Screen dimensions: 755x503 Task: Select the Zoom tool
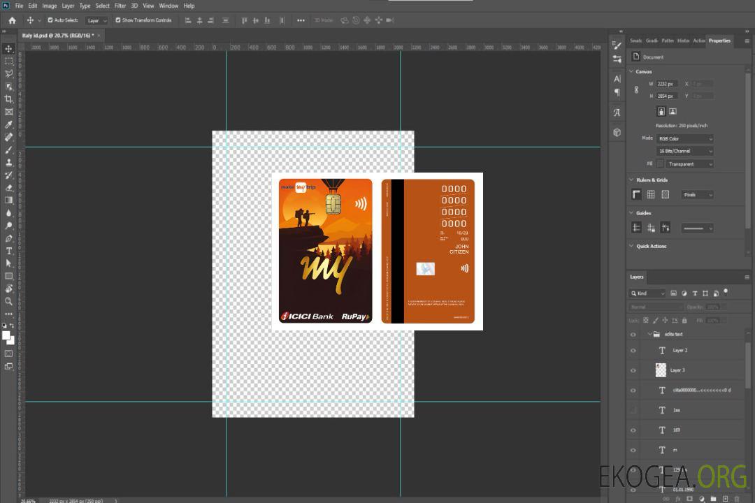pos(8,301)
